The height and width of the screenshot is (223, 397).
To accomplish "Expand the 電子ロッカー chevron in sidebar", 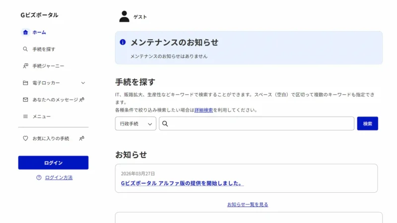I will [x=83, y=83].
